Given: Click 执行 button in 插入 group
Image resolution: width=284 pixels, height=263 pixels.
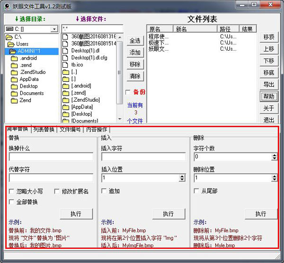Looking at the screenshot, I should click(169, 214).
